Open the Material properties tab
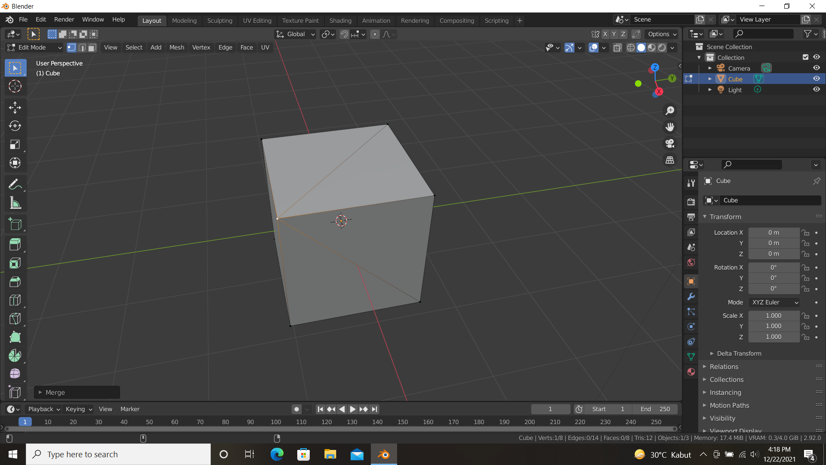Viewport: 826px width, 465px height. tap(691, 372)
